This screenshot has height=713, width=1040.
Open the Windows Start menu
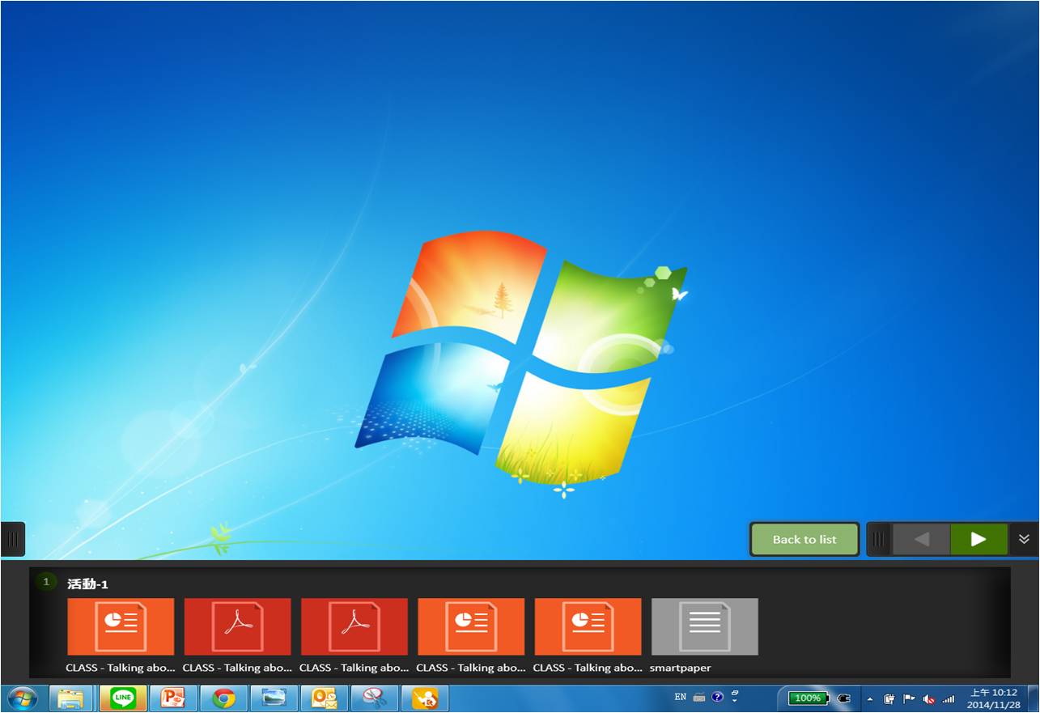(x=22, y=698)
